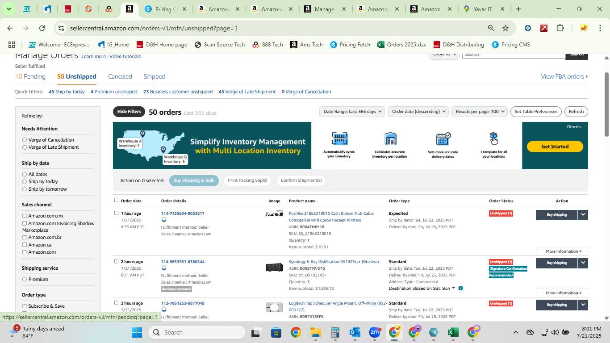
Task: Open a new browser tab
Action: click(x=518, y=9)
